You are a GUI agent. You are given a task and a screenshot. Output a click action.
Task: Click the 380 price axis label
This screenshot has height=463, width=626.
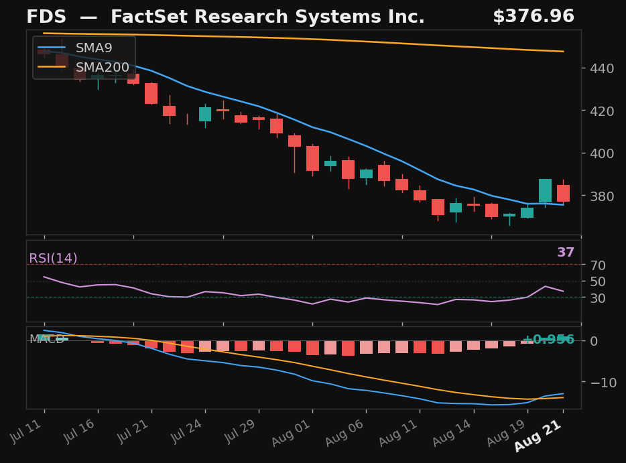(x=602, y=196)
